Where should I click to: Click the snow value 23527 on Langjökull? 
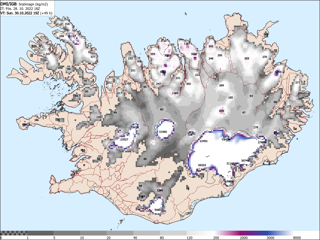coord(124,140)
